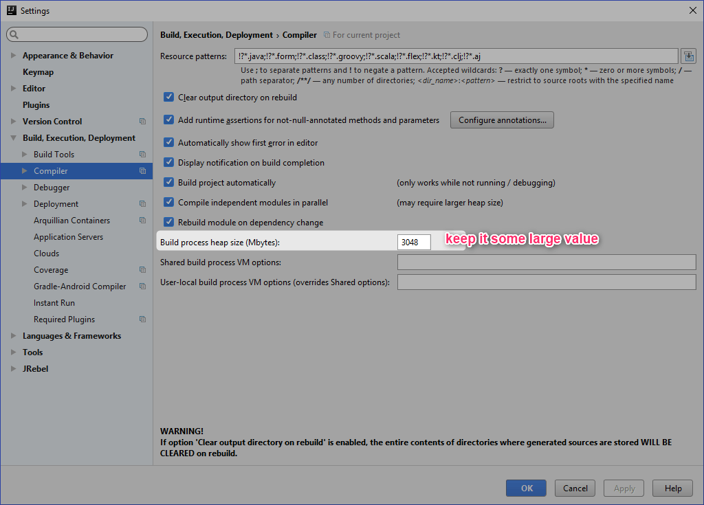This screenshot has height=505, width=704.
Task: Click the Configure annotations button
Action: coord(501,120)
